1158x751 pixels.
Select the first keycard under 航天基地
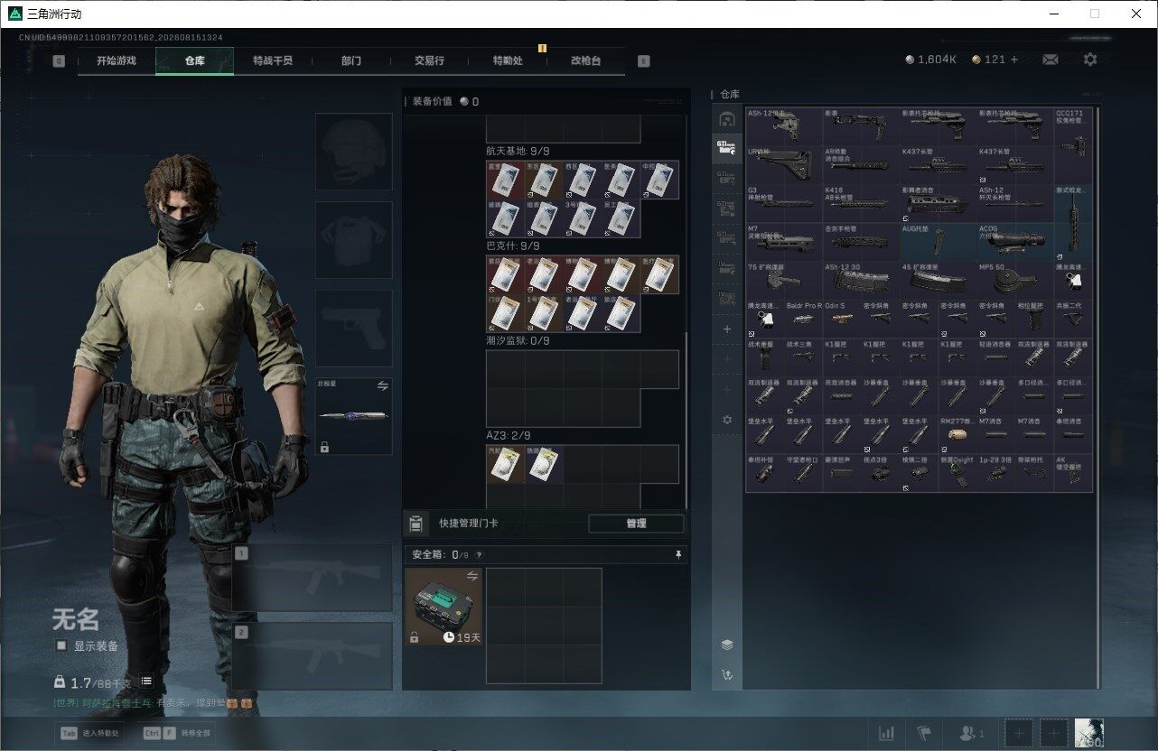[x=505, y=180]
